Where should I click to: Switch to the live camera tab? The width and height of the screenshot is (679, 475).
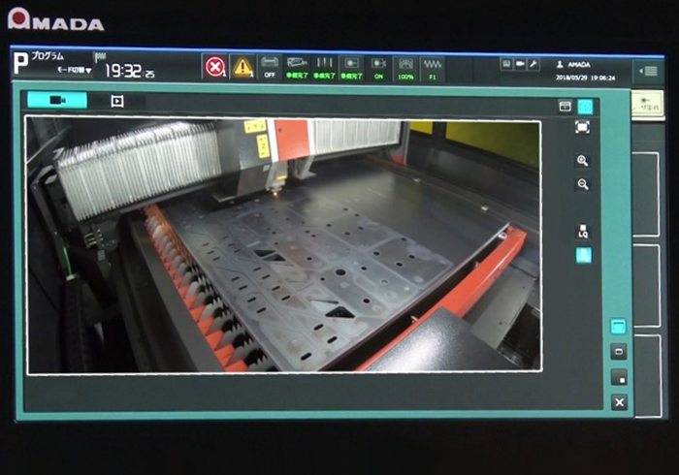pos(57,100)
